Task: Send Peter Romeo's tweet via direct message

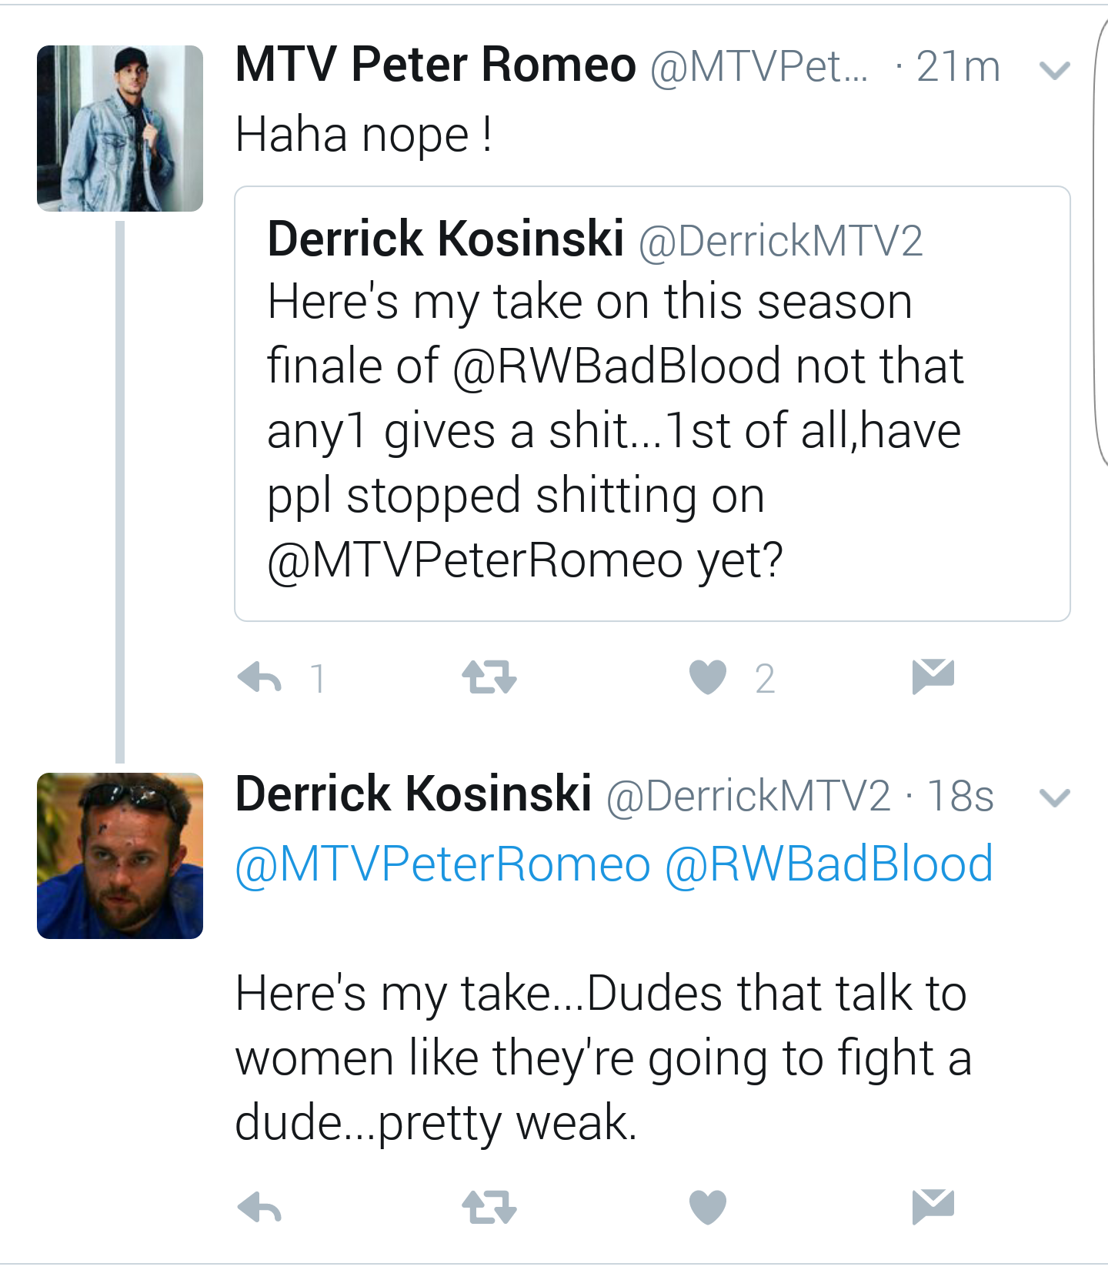Action: coord(933,677)
